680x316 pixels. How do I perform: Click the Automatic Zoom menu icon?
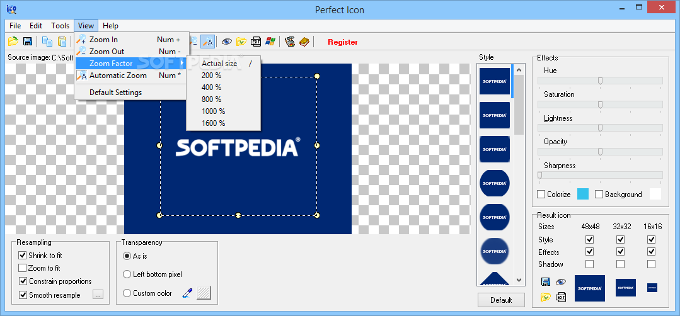(81, 76)
